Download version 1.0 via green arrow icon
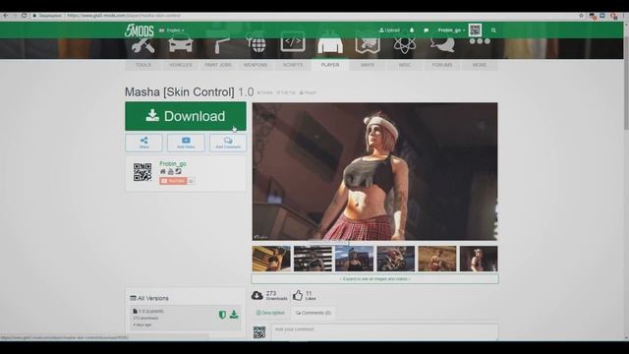Viewport: 629px width, 354px height. point(234,315)
